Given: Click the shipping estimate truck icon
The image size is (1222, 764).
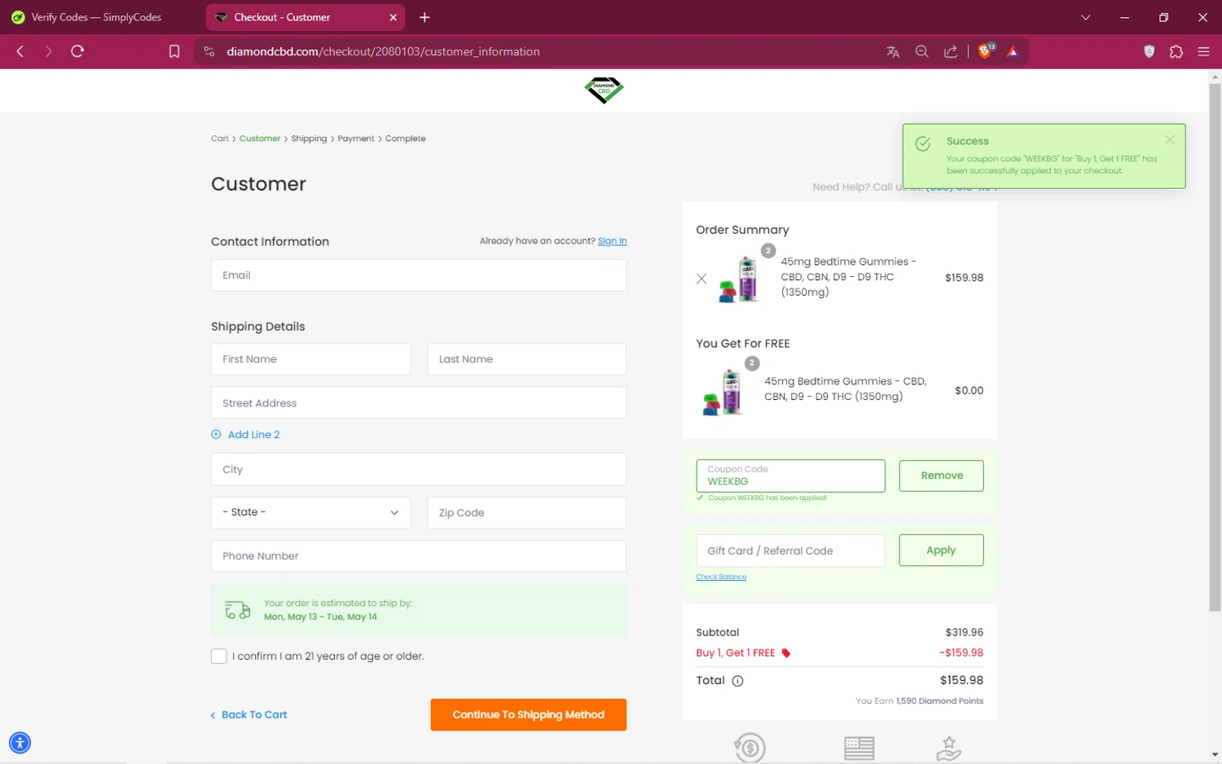Looking at the screenshot, I should coord(238,610).
